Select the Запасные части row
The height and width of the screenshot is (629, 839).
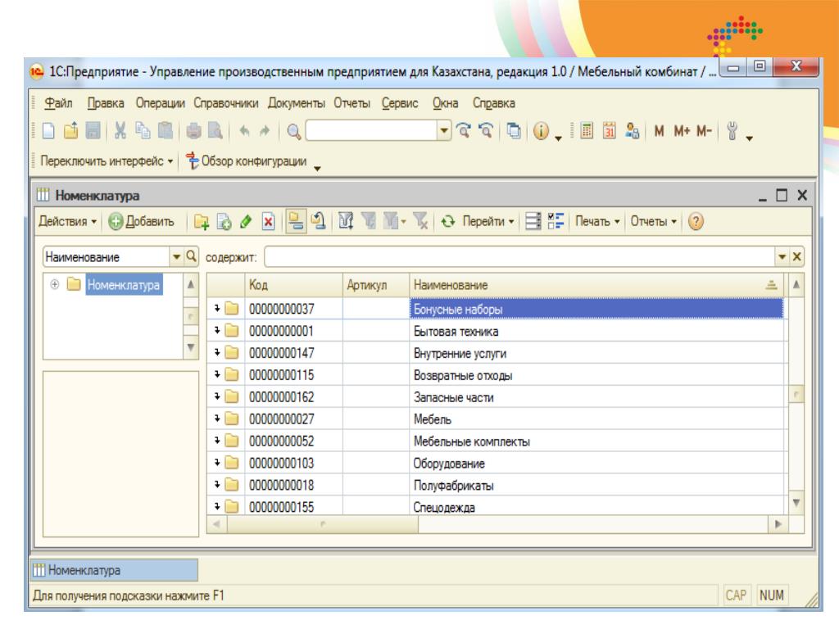point(496,397)
